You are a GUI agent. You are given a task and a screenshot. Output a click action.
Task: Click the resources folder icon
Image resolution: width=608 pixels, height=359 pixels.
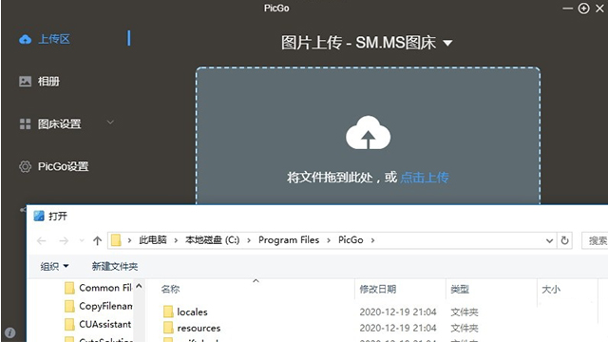[168, 328]
